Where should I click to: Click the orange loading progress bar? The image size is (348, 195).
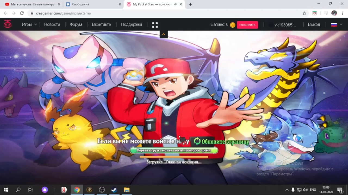pos(174,157)
